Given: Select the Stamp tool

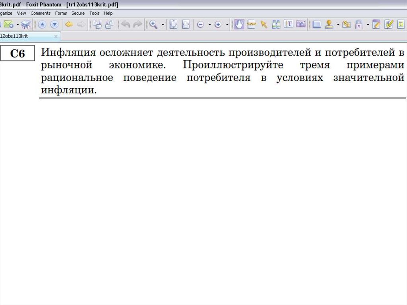Looking at the screenshot, I should click(x=329, y=25).
